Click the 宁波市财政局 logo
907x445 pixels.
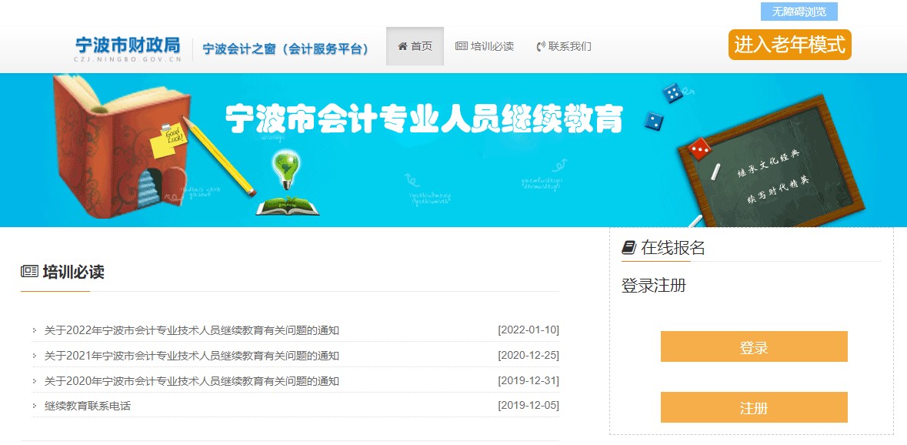pyautogui.click(x=128, y=48)
